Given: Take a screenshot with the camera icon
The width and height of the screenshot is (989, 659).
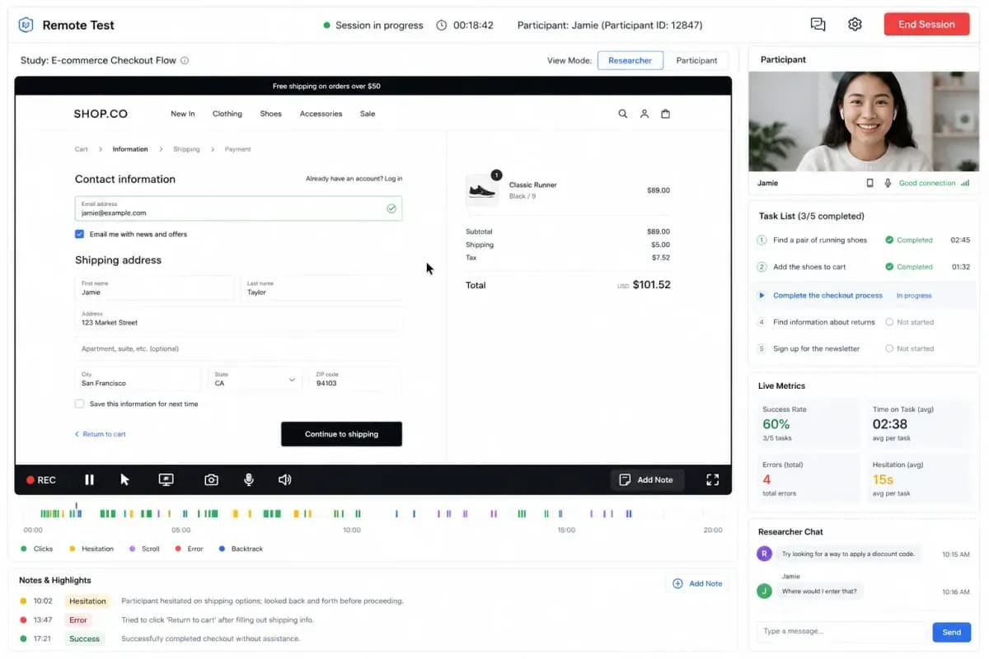Looking at the screenshot, I should click(212, 479).
